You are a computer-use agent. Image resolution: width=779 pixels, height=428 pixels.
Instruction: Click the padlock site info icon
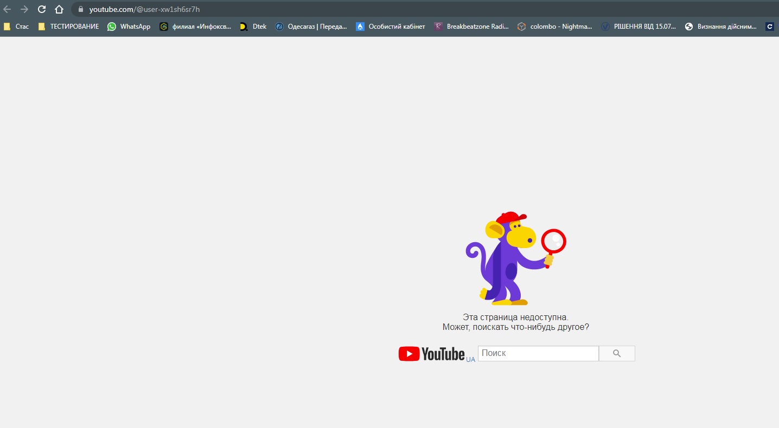coord(81,9)
